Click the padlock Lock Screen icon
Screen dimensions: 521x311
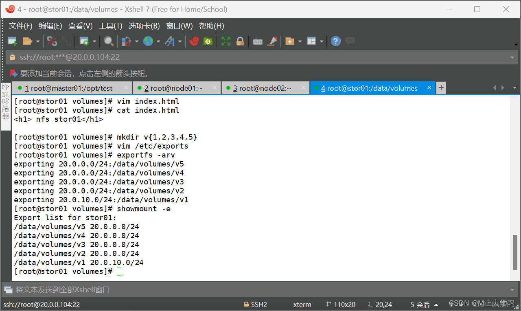[x=240, y=41]
